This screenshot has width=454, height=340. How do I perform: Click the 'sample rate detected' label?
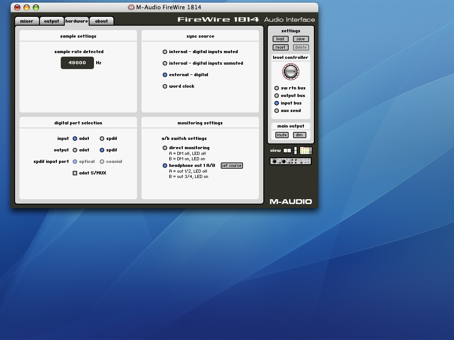79,52
